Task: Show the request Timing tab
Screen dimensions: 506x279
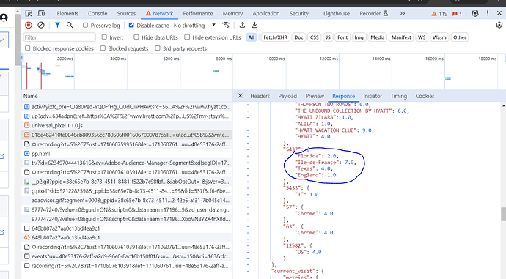Action: [398, 96]
